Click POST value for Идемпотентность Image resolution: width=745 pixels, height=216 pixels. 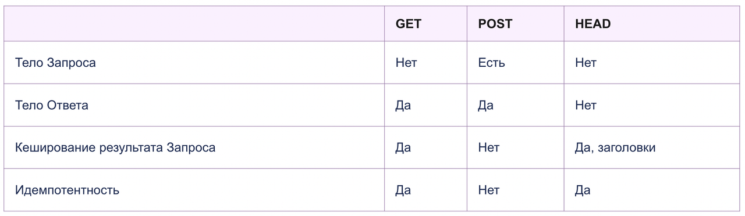[x=488, y=190]
